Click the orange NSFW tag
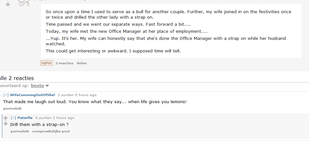This screenshot has width=309, height=142. click(x=46, y=63)
